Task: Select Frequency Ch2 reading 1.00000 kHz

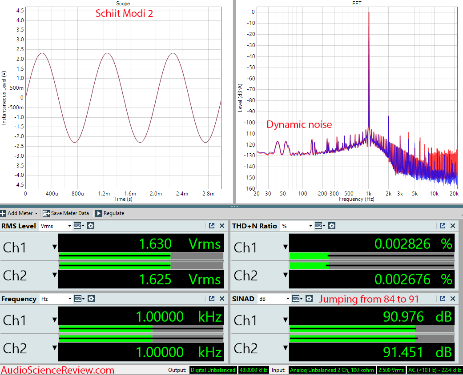Action: pos(179,352)
